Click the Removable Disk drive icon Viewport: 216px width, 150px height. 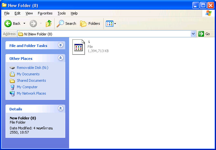[x=12, y=68]
